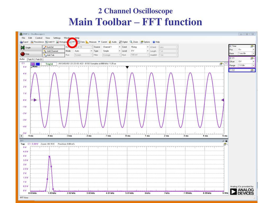271x203 pixels.
Task: Add an XY plot using Add XY
Action: click(50, 42)
